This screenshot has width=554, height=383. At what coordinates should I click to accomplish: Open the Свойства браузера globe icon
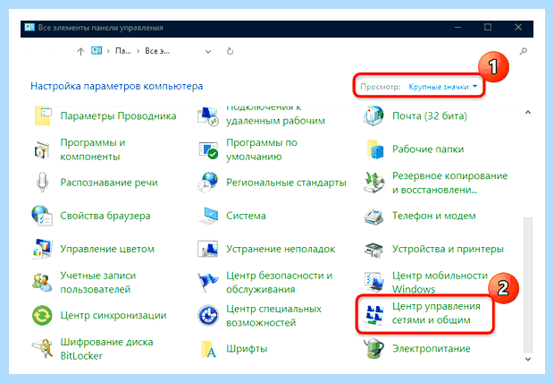[x=42, y=216]
